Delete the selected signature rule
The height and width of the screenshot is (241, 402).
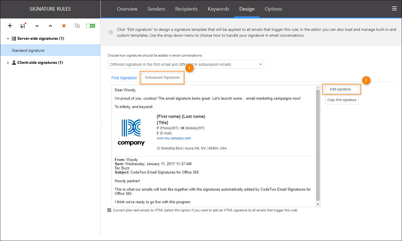(x=64, y=26)
